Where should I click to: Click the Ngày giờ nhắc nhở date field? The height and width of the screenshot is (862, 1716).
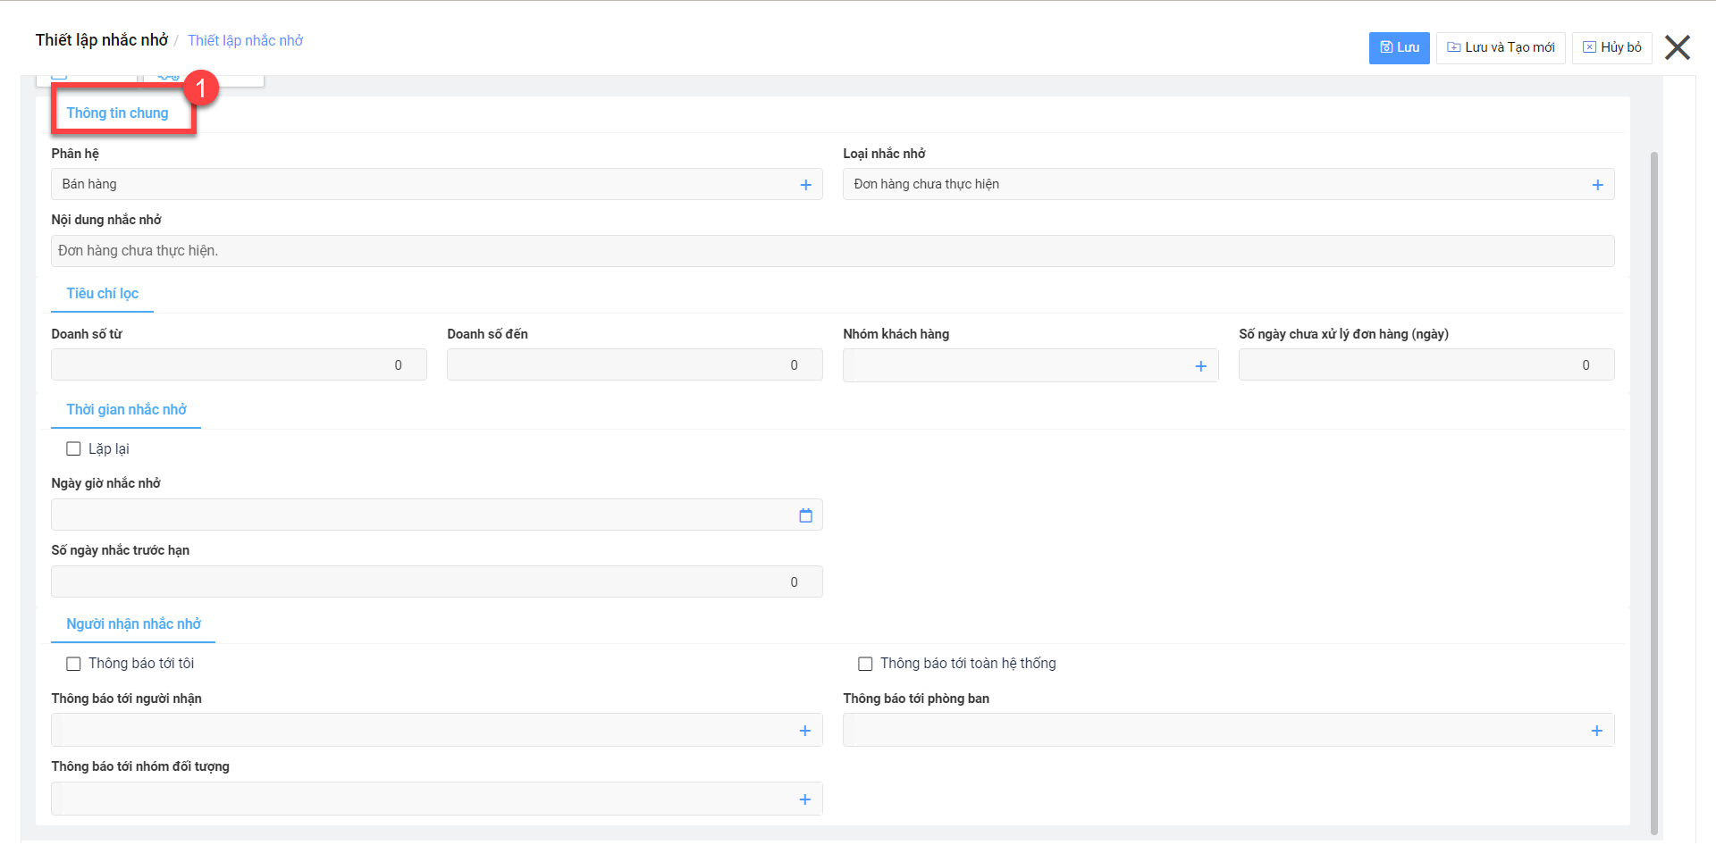436,515
